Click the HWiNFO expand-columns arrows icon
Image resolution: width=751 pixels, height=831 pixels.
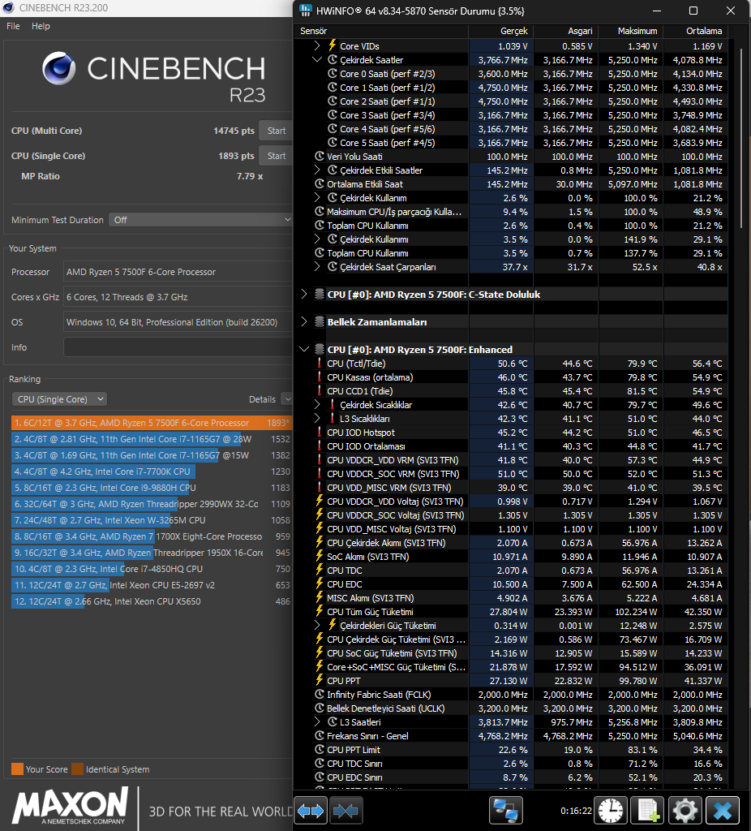pos(311,811)
